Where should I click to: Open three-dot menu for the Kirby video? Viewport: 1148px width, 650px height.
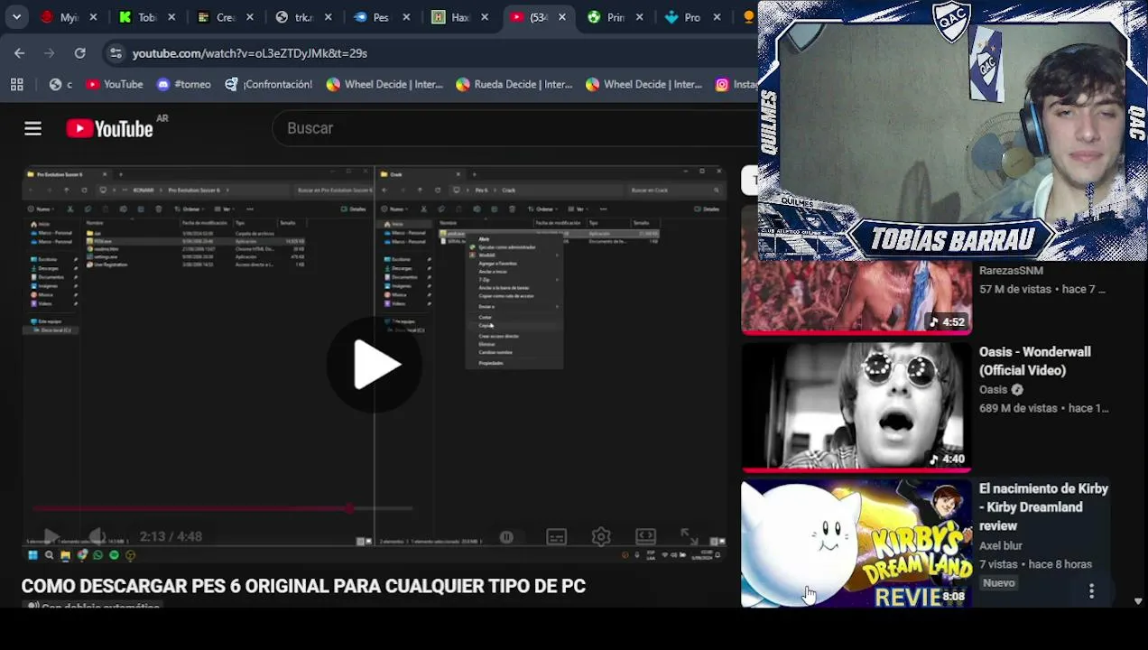pyautogui.click(x=1091, y=591)
